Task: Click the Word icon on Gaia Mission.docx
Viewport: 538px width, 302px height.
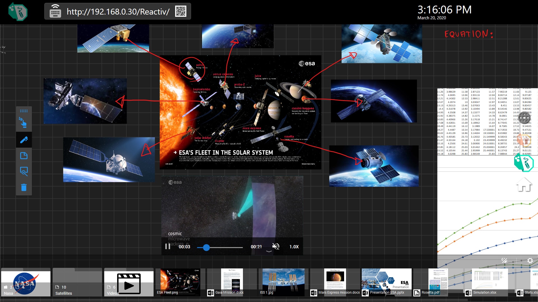Action: pyautogui.click(x=210, y=293)
